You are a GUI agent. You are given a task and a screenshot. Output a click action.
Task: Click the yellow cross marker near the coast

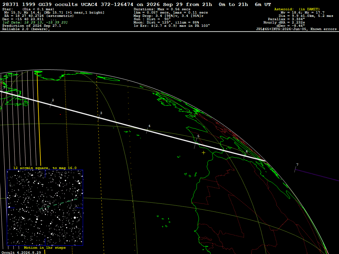(x=204, y=153)
